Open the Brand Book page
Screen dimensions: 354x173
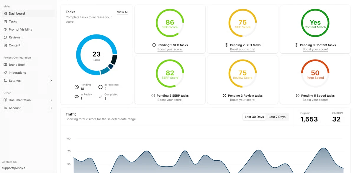pos(28,65)
